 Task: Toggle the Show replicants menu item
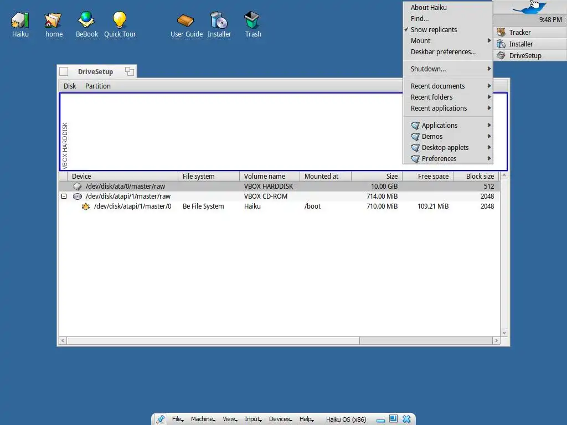click(447, 30)
